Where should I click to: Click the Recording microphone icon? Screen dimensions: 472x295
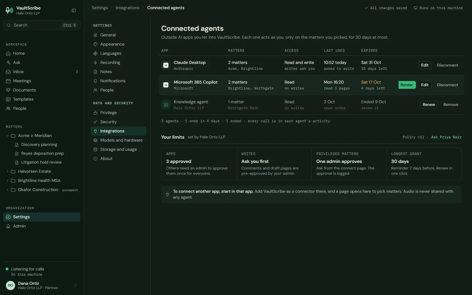(x=95, y=63)
